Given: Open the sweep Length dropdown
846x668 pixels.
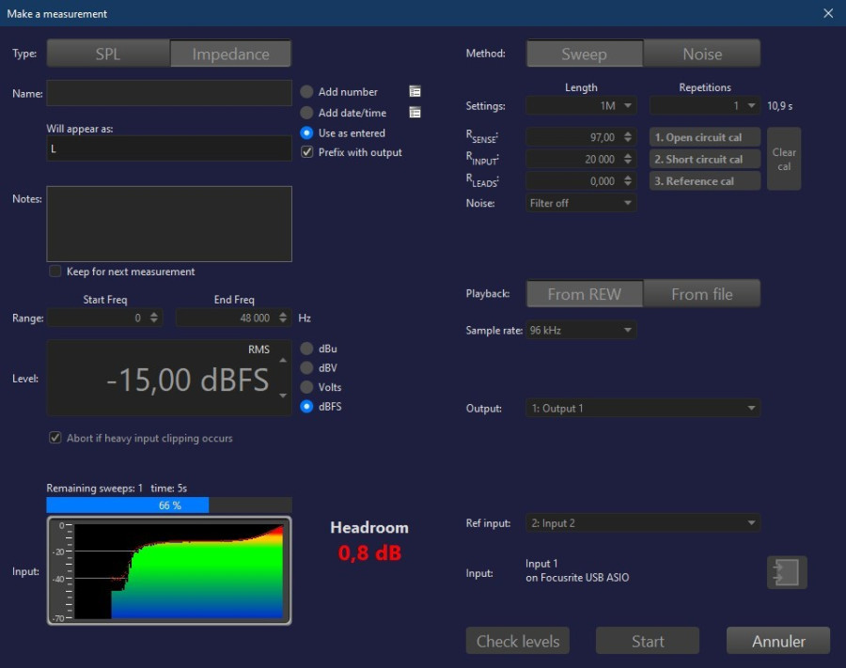Looking at the screenshot, I should point(581,105).
